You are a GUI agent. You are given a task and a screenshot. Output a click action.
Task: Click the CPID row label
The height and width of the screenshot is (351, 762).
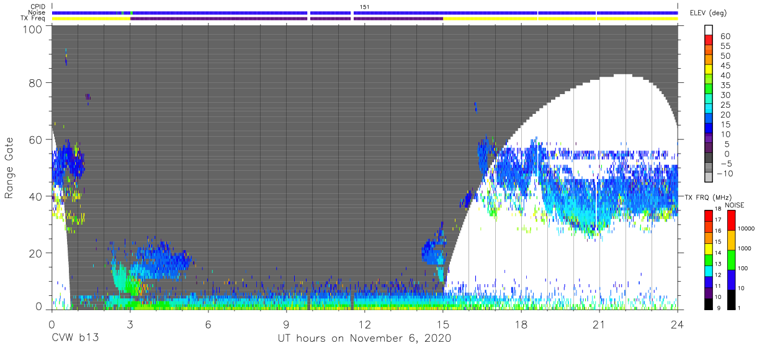pos(38,7)
